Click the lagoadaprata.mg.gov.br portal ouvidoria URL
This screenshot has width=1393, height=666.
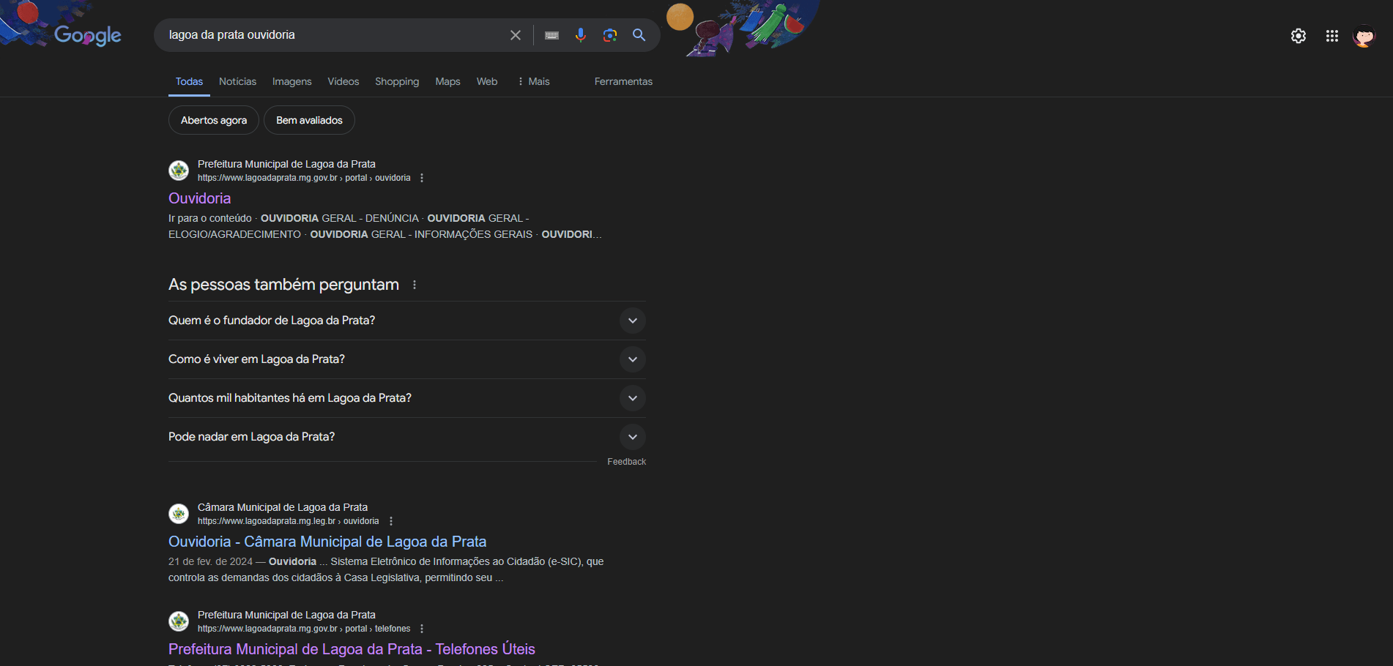click(x=304, y=178)
